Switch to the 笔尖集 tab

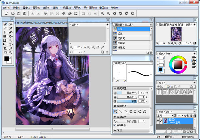click(128, 25)
